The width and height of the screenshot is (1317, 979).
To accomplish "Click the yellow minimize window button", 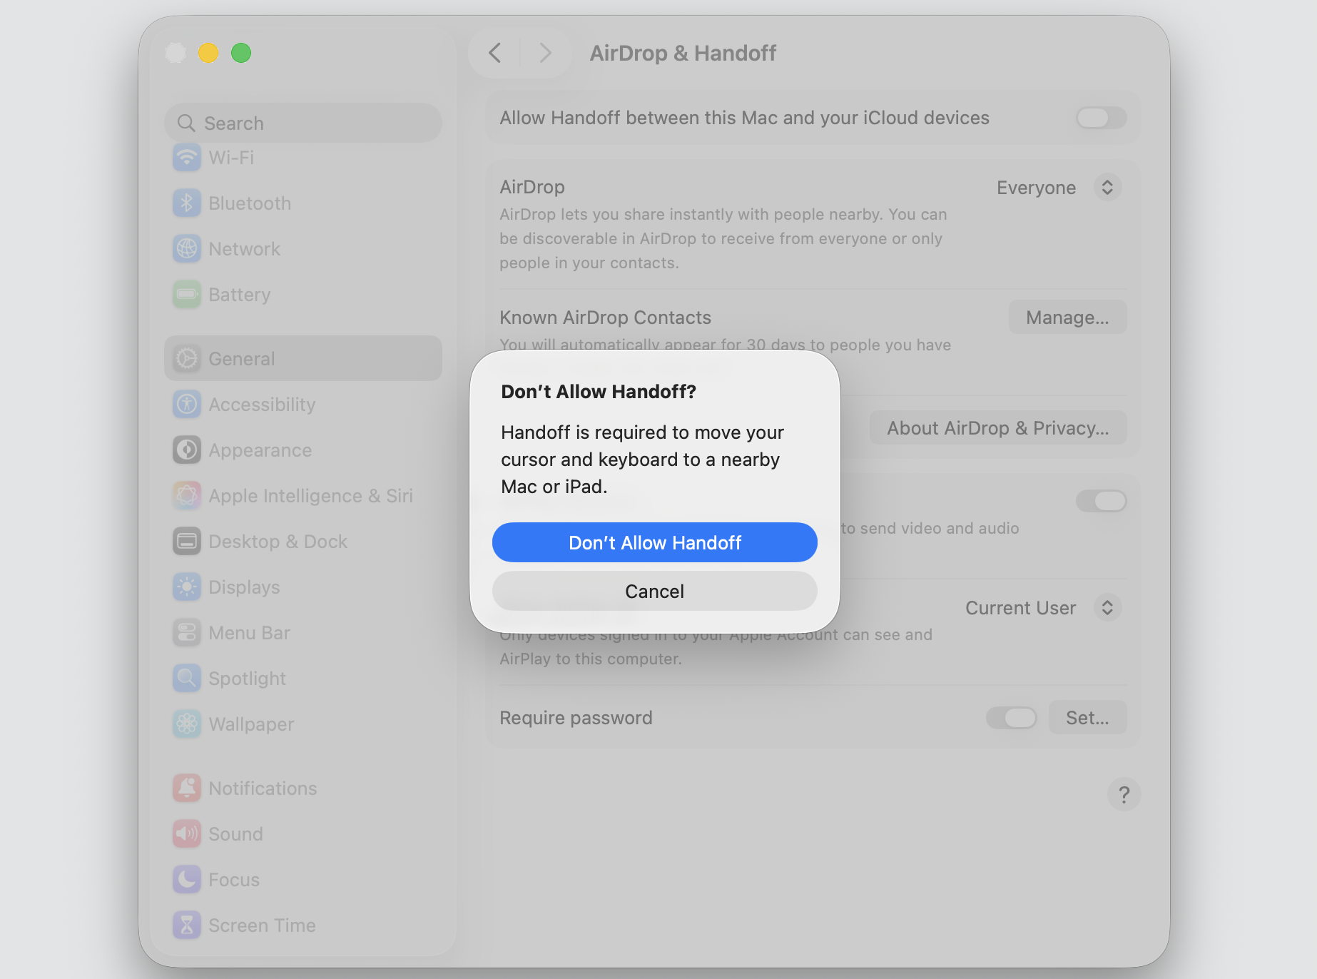I will tap(208, 53).
